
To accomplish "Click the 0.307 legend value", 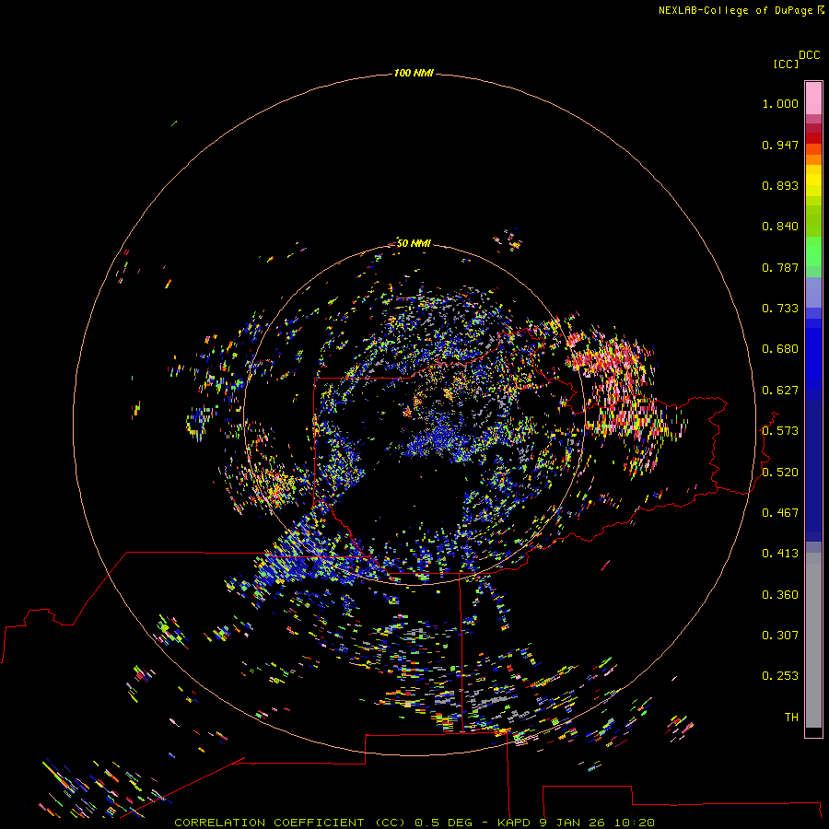I will click(780, 636).
